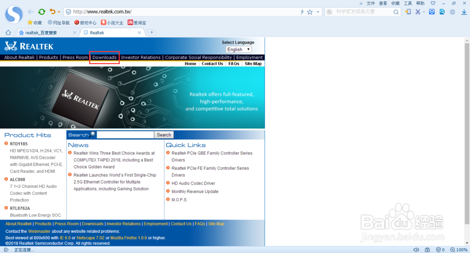Screen dimensions: 470x253
Task: Open the About Realtek nav item
Action: pyautogui.click(x=19, y=57)
